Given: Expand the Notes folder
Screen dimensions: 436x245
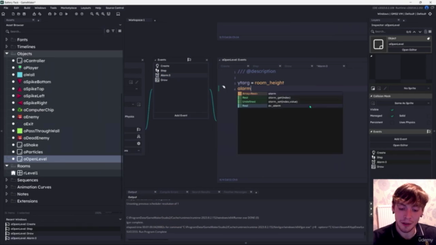Looking at the screenshot, I should coord(7,194).
